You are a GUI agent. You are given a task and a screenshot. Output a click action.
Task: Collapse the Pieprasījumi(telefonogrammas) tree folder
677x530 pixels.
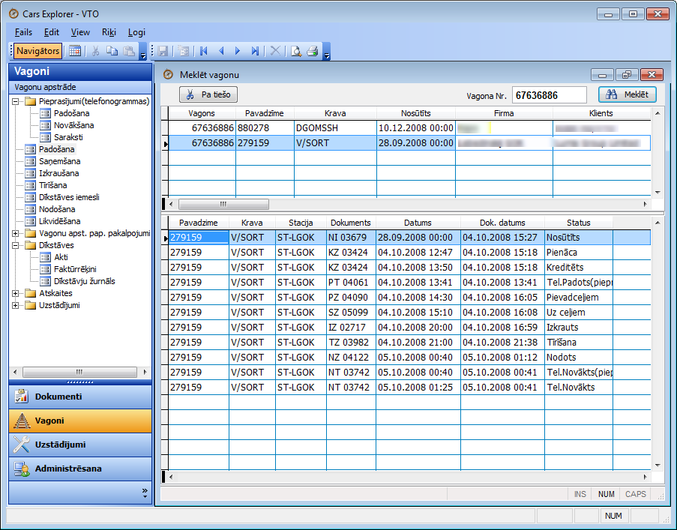[16, 101]
